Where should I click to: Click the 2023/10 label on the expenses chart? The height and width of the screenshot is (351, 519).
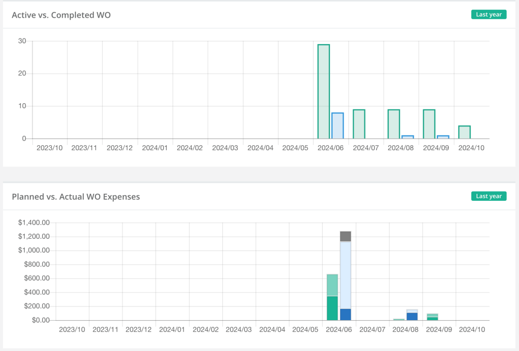73,328
